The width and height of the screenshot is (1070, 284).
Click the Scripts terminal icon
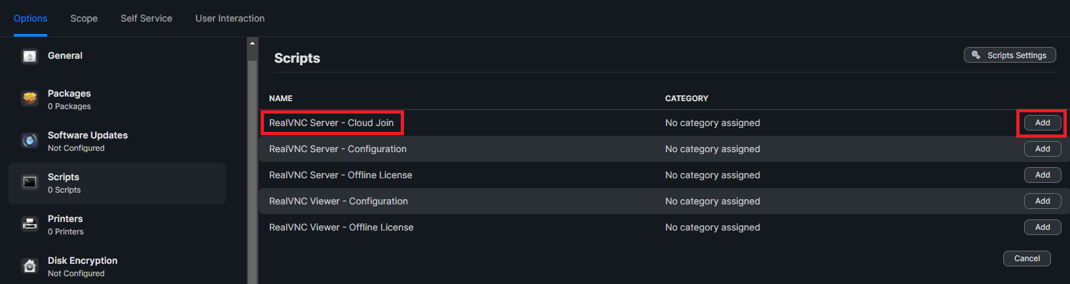tap(30, 182)
